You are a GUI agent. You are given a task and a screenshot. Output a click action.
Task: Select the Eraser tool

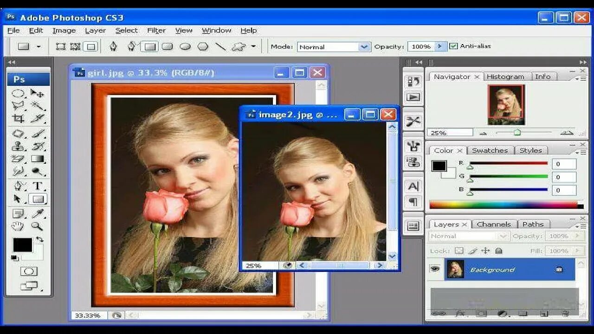point(18,159)
